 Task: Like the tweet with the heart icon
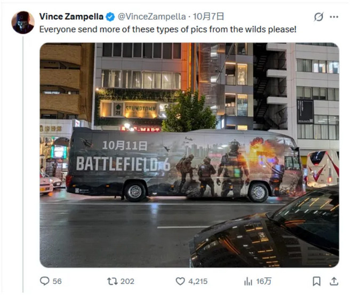[180, 281]
